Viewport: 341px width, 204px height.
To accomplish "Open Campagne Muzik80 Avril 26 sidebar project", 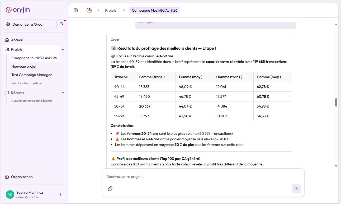I will pos(34,58).
